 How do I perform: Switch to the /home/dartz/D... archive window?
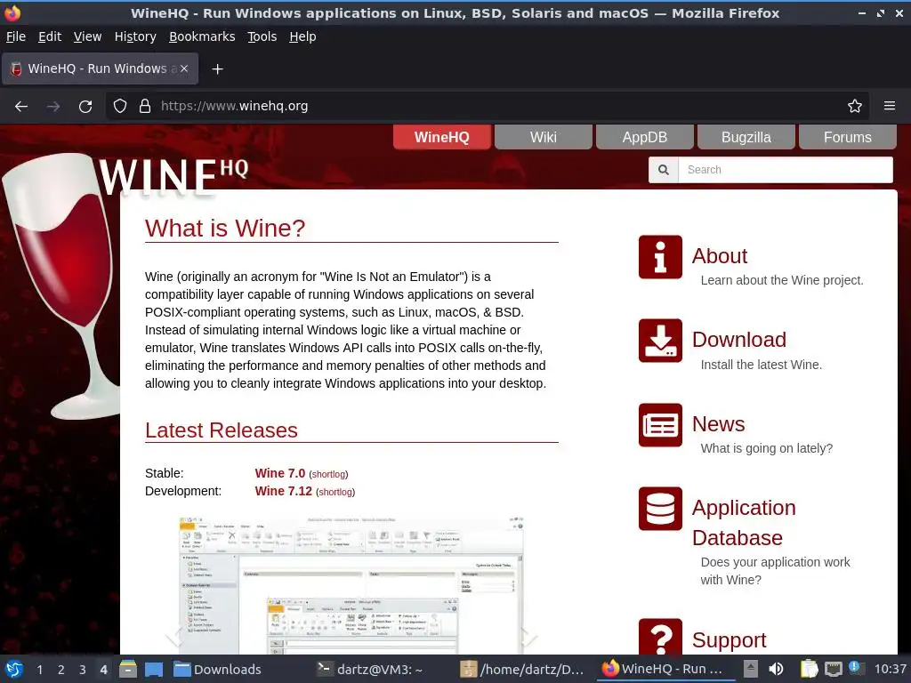[524, 669]
